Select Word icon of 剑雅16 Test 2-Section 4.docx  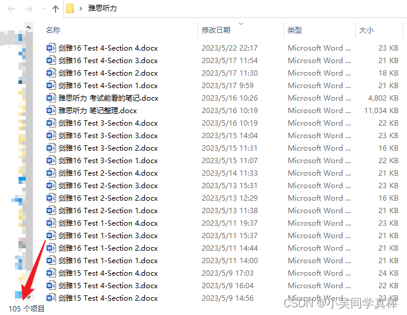click(51, 173)
